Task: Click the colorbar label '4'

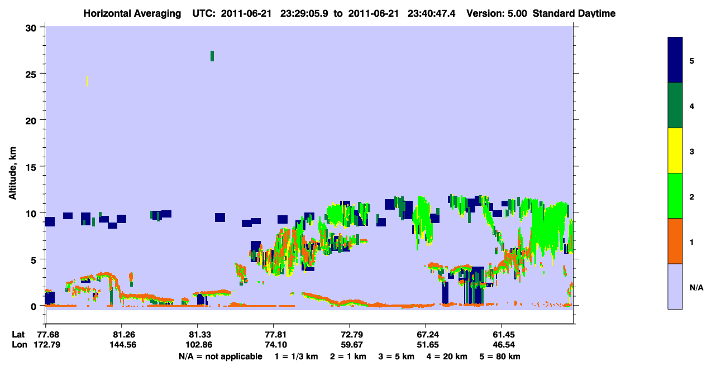Action: [692, 105]
